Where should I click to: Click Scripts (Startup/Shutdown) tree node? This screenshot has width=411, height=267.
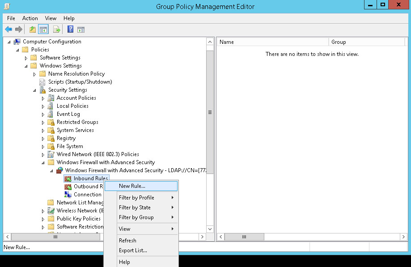80,82
